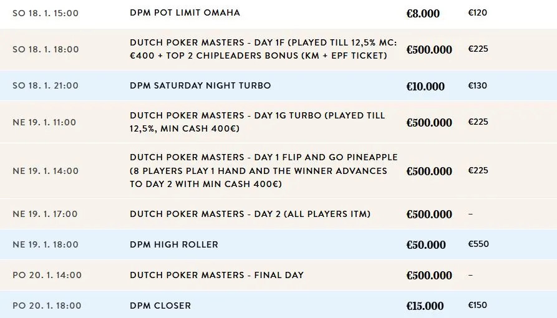
Task: Click the €8.000 guarantee amount
Action: click(423, 14)
